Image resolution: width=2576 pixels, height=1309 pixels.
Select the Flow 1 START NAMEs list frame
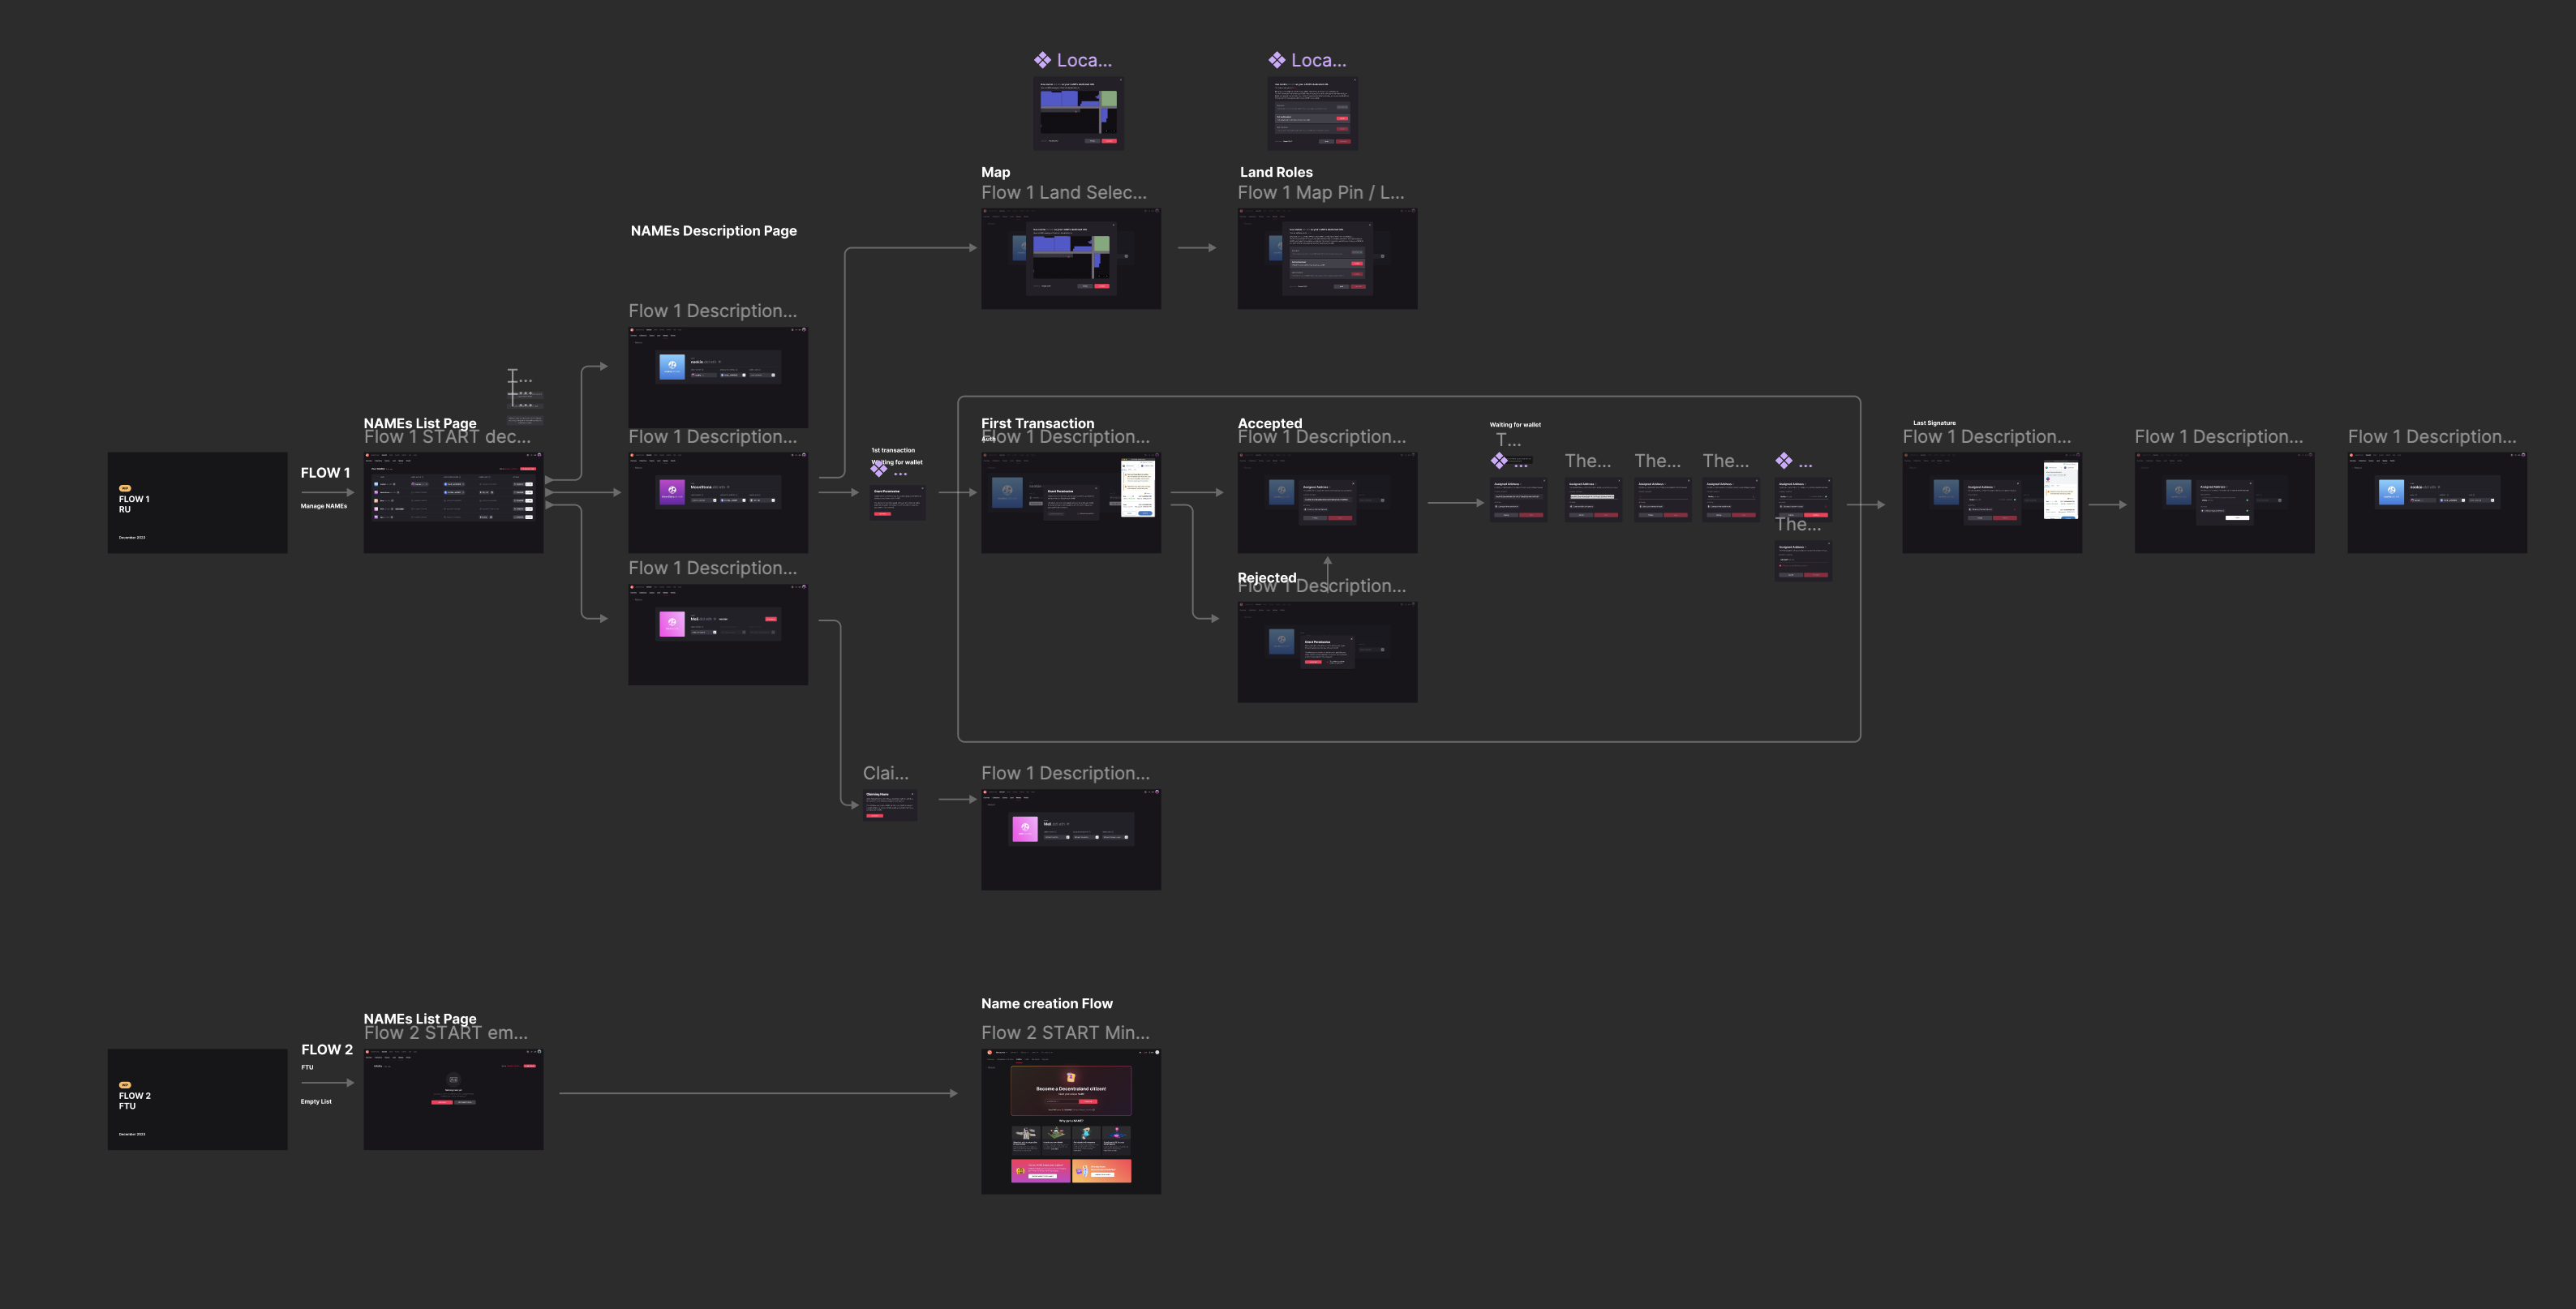(x=453, y=502)
